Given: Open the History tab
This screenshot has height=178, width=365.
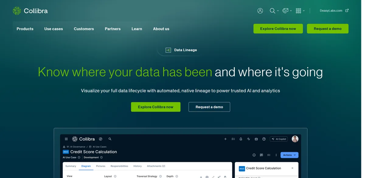Looking at the screenshot, I should (137, 166).
